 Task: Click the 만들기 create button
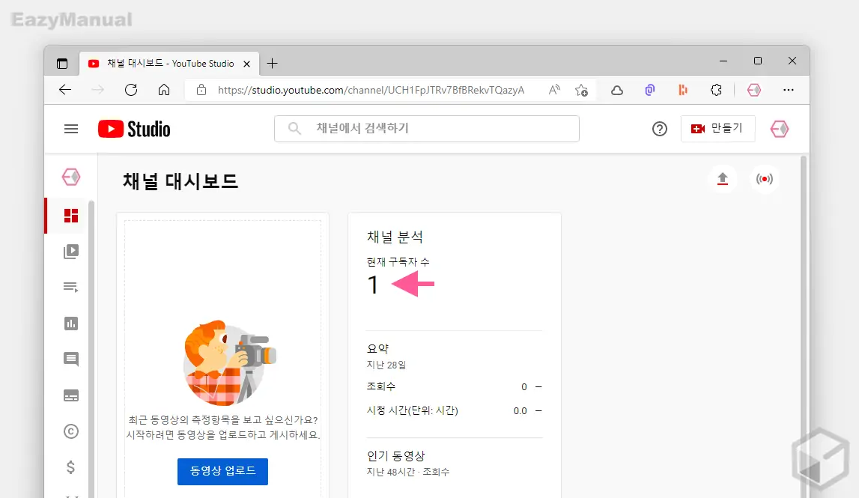pos(717,129)
